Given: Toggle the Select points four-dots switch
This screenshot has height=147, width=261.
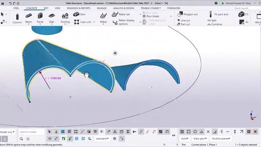Looking at the screenshot, I should [x=76, y=132].
